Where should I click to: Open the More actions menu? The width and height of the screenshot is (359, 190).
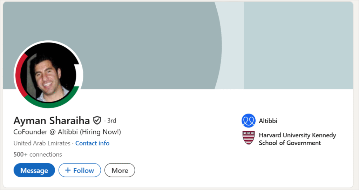pyautogui.click(x=120, y=170)
